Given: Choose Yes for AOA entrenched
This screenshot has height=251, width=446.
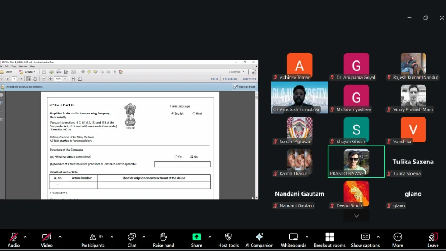Looking at the screenshot, I should 176,157.
